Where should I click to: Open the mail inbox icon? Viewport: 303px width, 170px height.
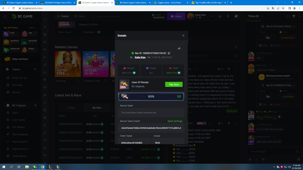tap(220, 16)
